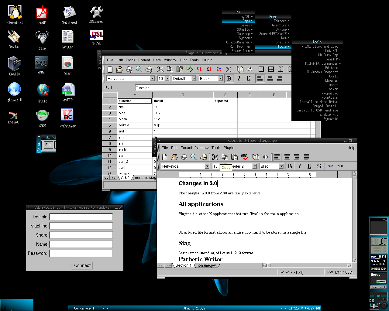Insert a sum with the Sigma icon
The width and height of the screenshot is (389, 311).
(x=229, y=69)
